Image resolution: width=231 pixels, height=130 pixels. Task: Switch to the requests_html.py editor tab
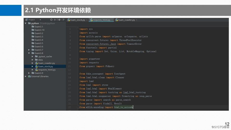pos(102,20)
